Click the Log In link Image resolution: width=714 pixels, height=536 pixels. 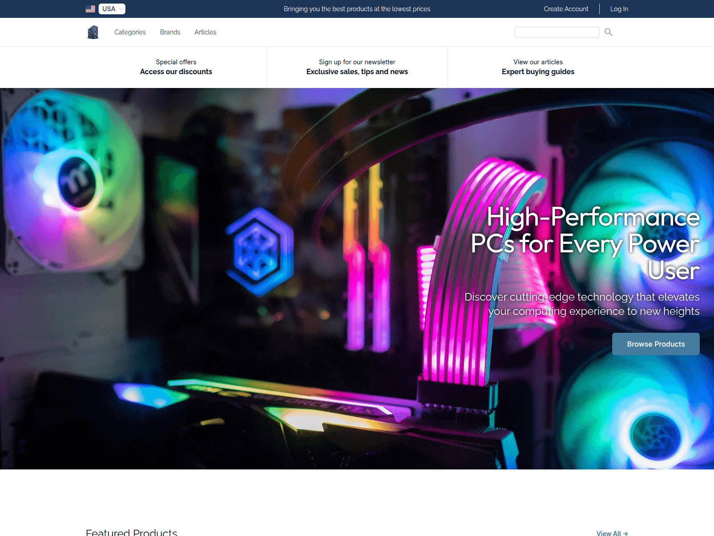click(619, 8)
